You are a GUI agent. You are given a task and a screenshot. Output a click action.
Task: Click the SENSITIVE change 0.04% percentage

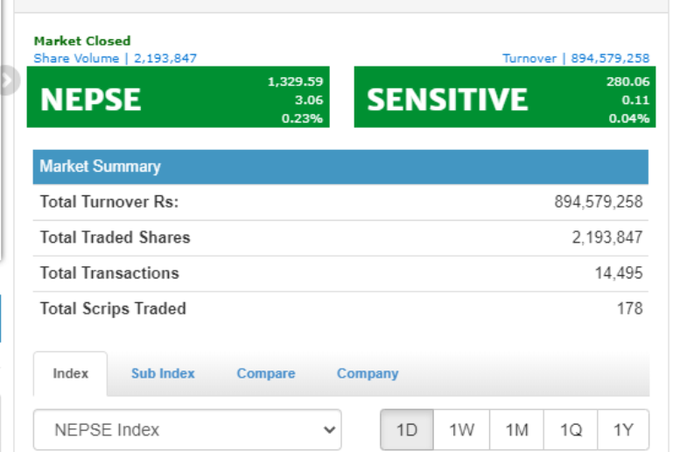click(629, 118)
